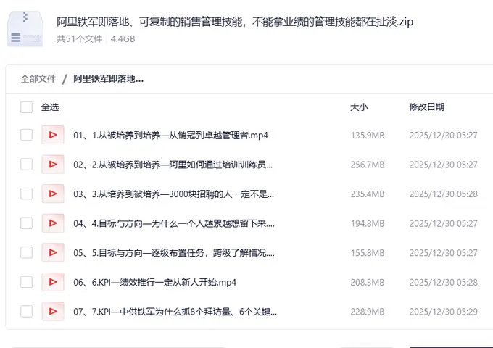Image resolution: width=493 pixels, height=348 pixels.
Task: Open file 04、4.目标与方向—为什么一个人越累越想留下来
Action: pos(174,223)
